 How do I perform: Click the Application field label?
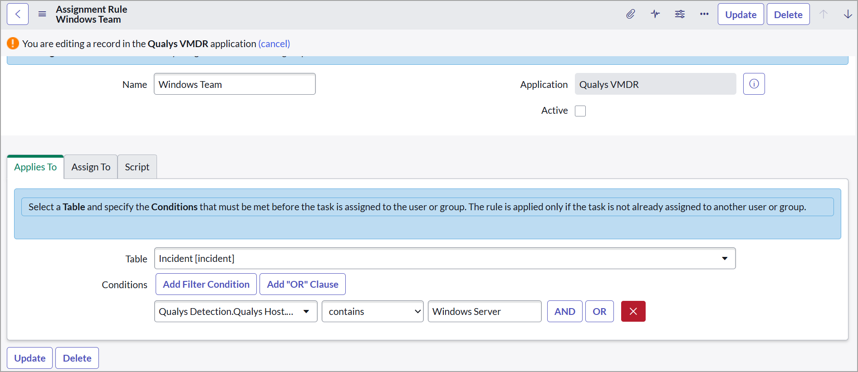click(544, 84)
